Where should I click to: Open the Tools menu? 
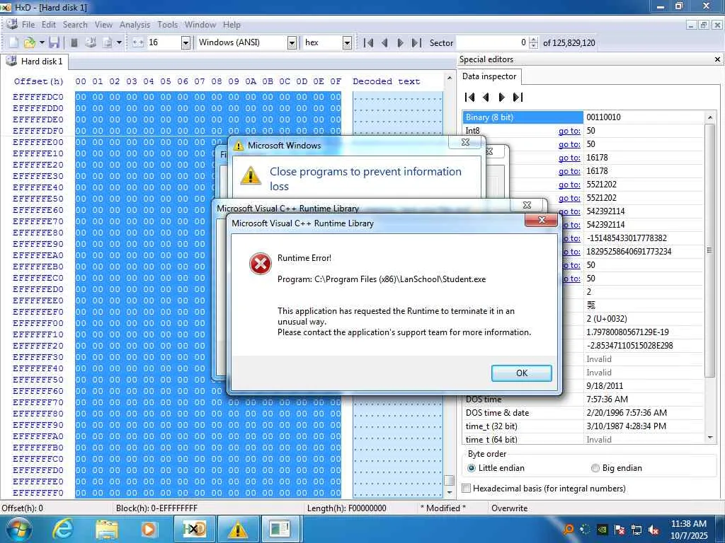coord(167,25)
